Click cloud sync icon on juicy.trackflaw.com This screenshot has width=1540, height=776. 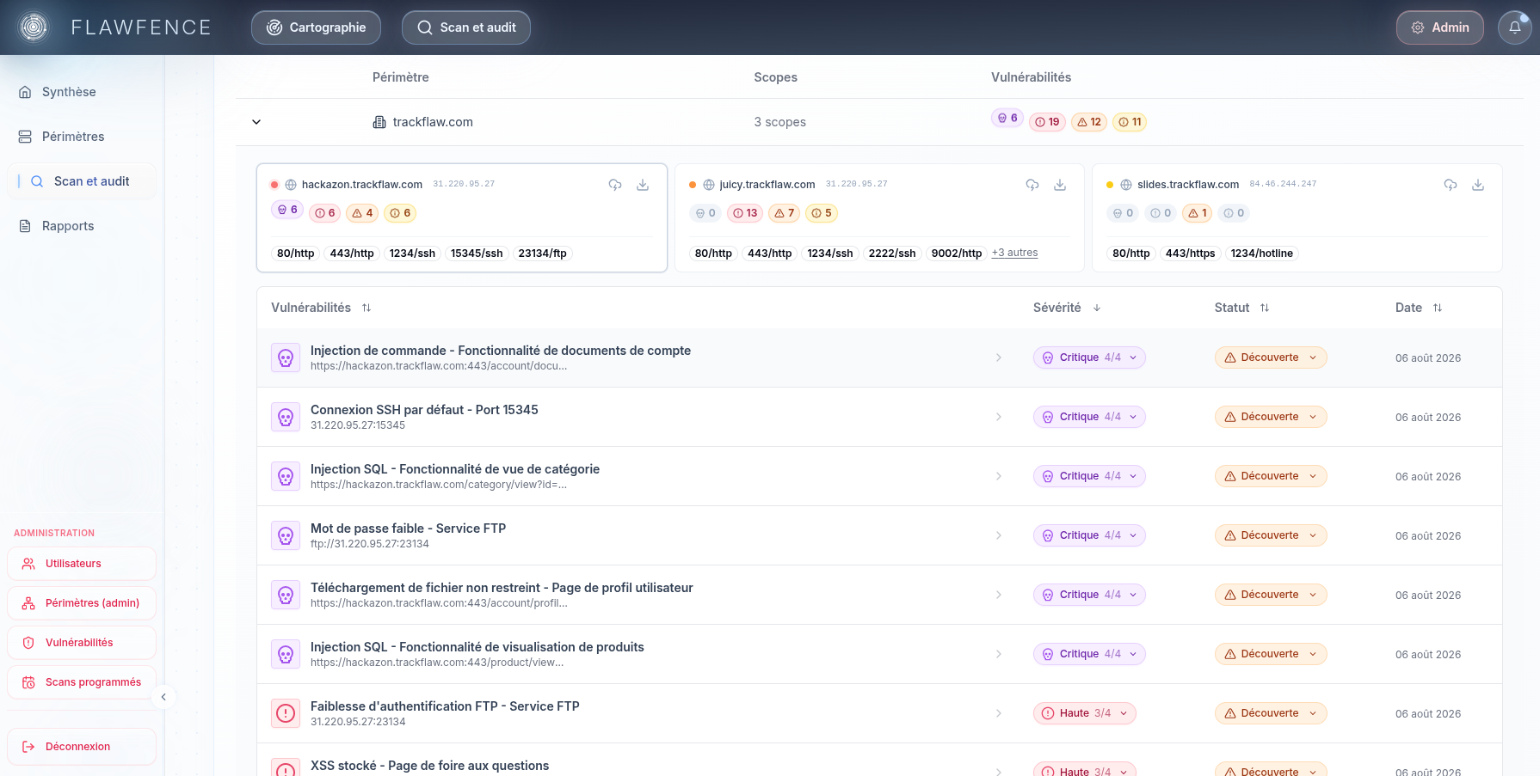[x=1032, y=185]
